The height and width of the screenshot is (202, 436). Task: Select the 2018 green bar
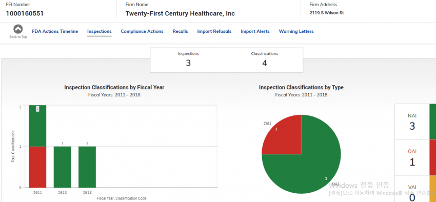click(x=87, y=167)
